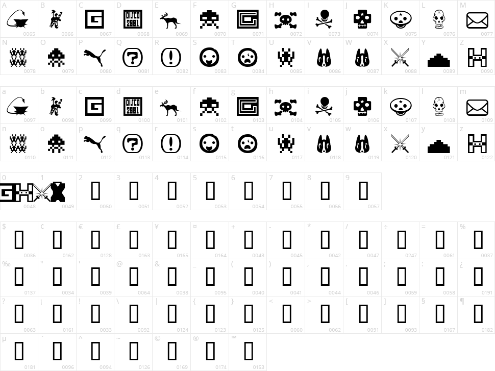Select the crossed swords glyph under uppercase X

pos(400,58)
